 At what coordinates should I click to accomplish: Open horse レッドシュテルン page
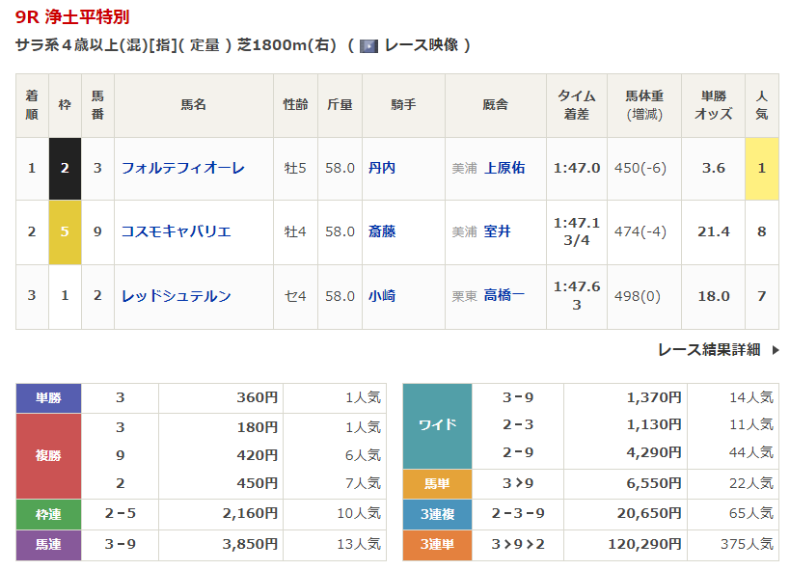click(x=176, y=296)
